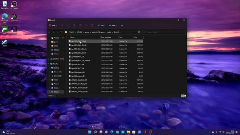Open the OBS Studio desktop shortcut
This screenshot has height=135, width=240.
click(14, 5)
